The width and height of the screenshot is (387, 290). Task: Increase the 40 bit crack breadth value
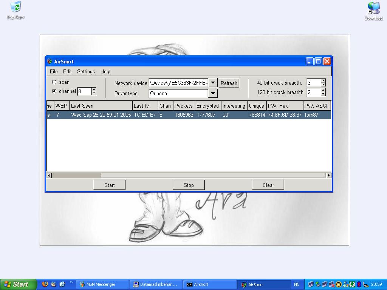324,81
